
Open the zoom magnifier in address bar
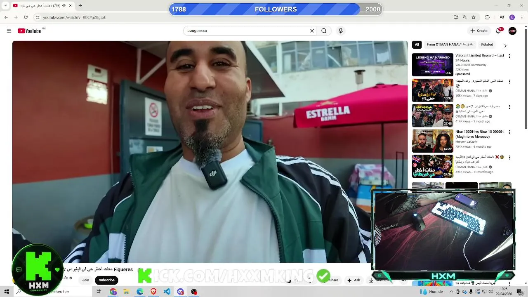[464, 17]
